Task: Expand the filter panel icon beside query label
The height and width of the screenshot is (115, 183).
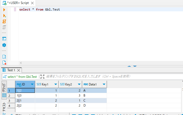Action: point(42,77)
